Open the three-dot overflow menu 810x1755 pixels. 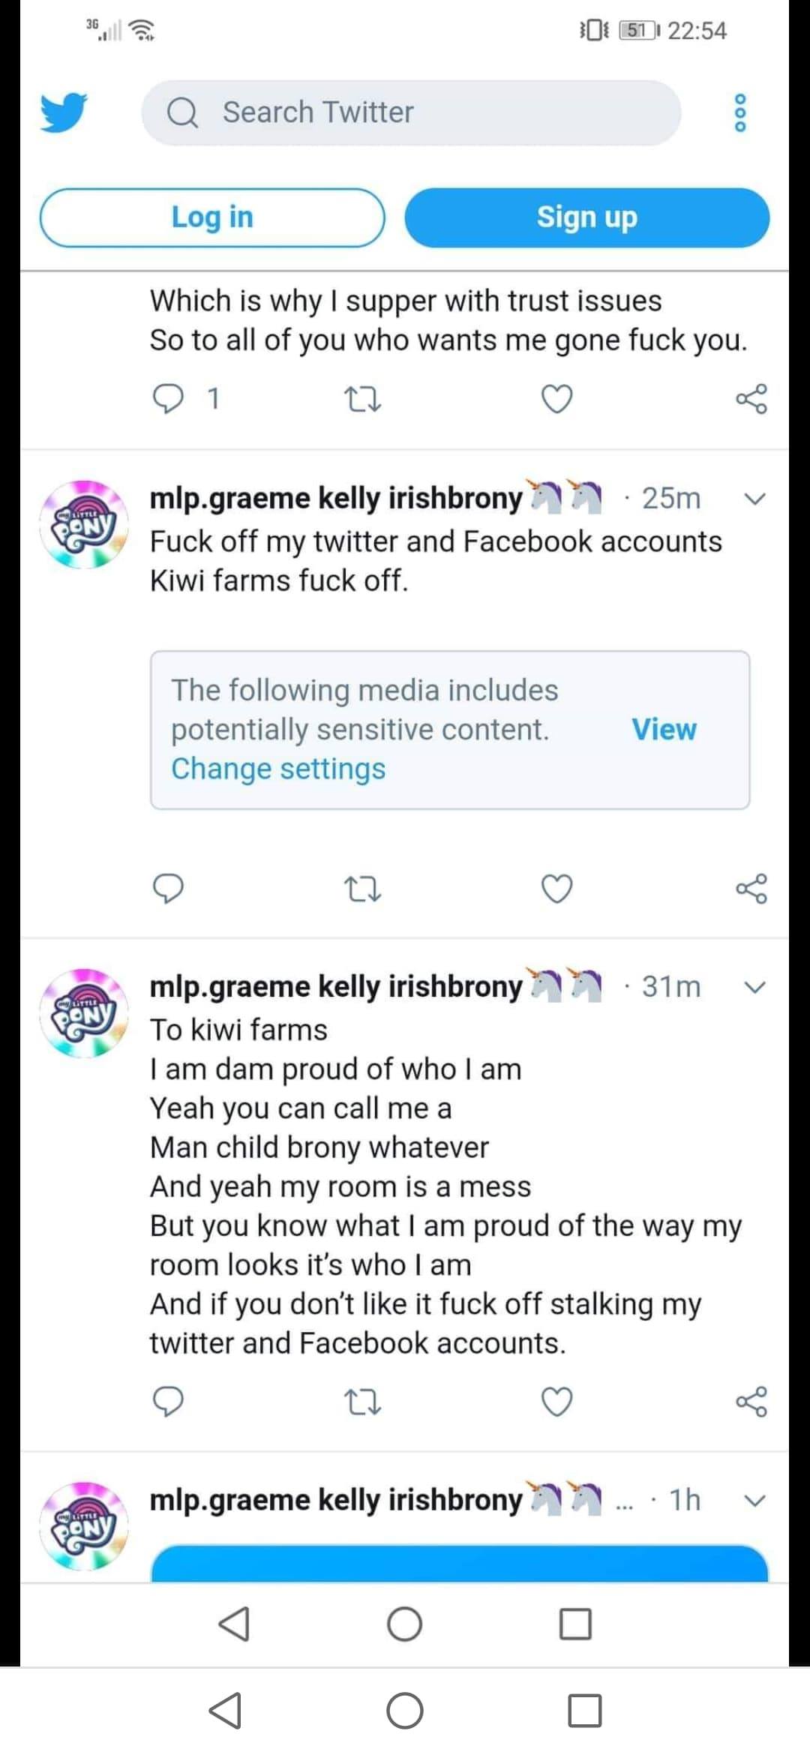[x=740, y=113]
